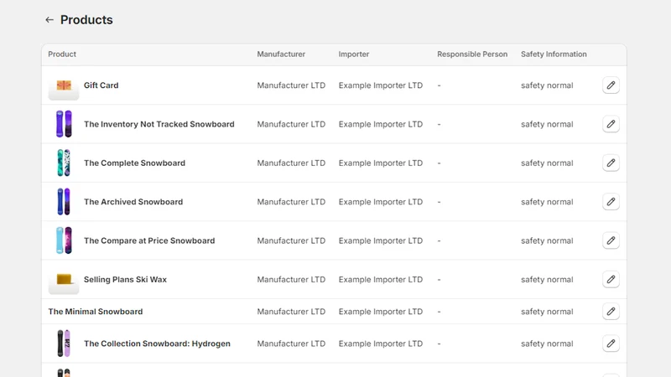Edit the Gift Card row with pencil icon
The image size is (671, 377).
[611, 85]
